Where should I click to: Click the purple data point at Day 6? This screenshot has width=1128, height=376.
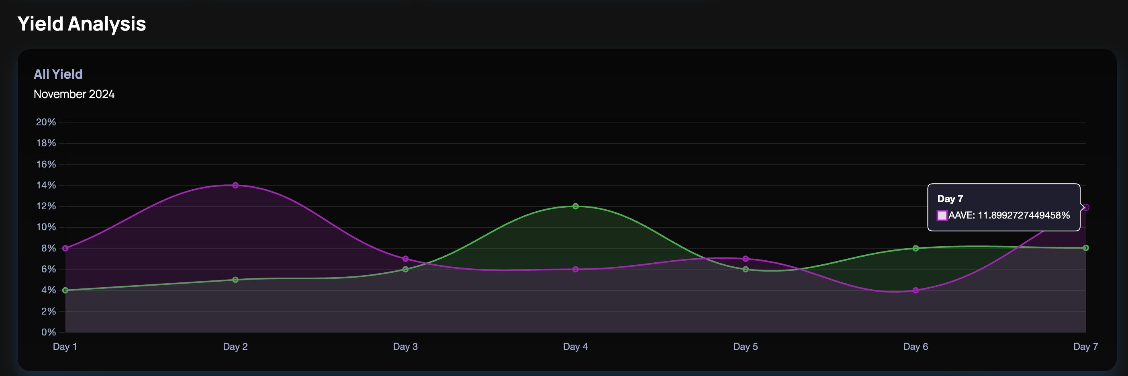coord(915,290)
